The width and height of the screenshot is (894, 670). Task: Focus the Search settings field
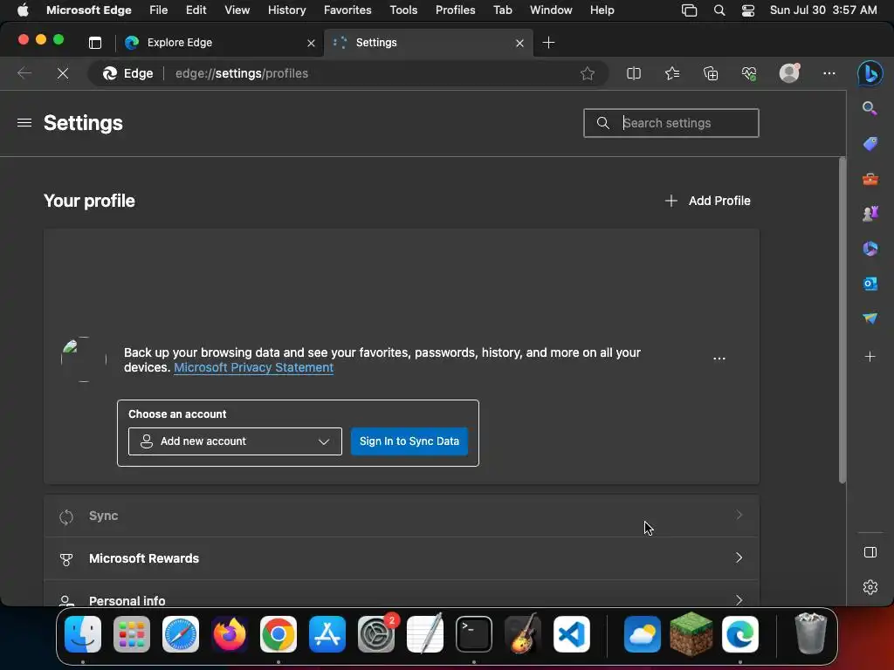coord(671,123)
